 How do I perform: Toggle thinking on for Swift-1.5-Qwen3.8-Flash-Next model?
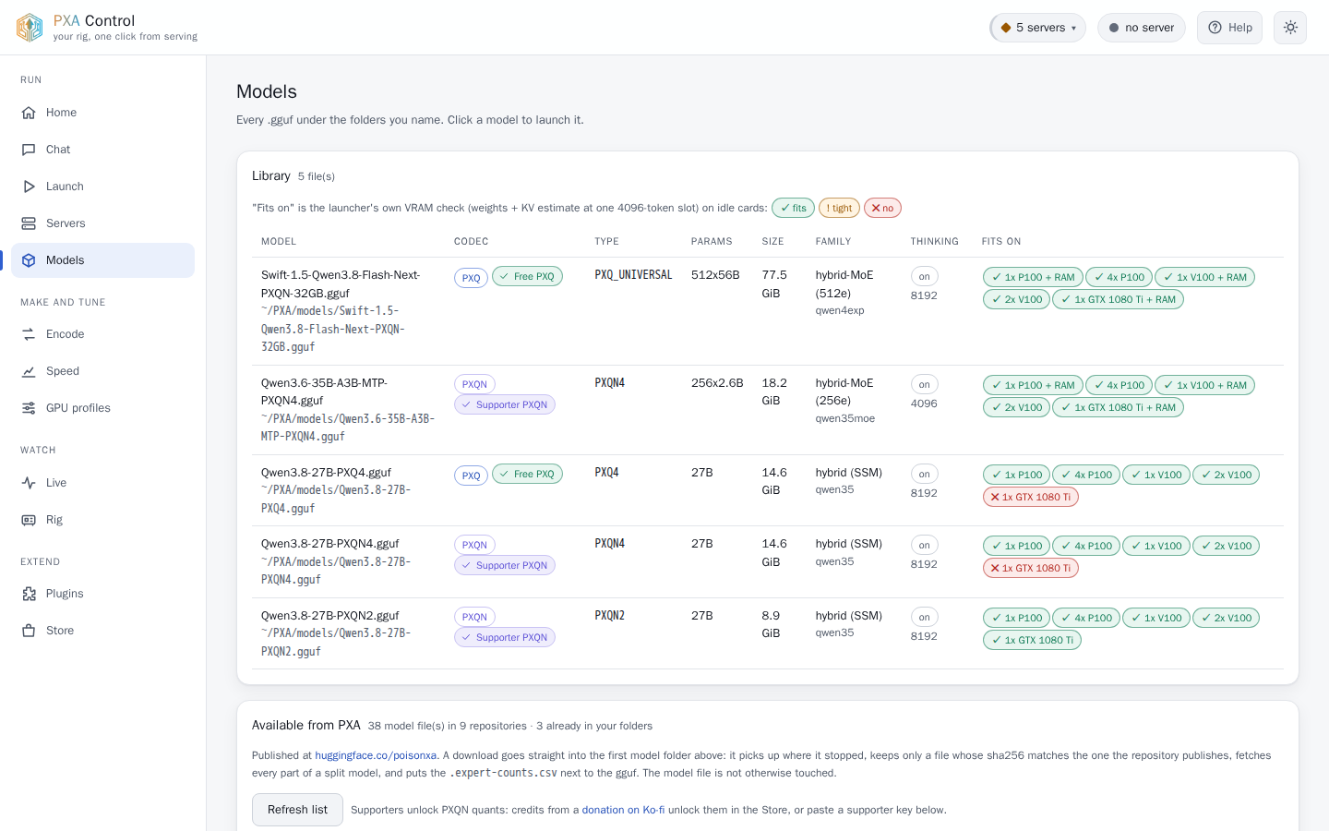pyautogui.click(x=924, y=277)
